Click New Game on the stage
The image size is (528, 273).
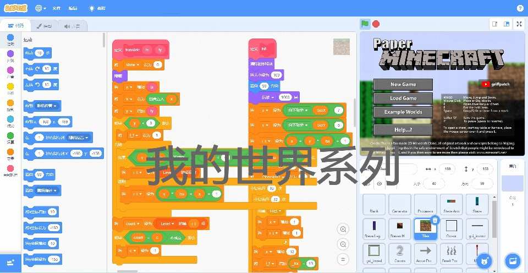(x=403, y=85)
